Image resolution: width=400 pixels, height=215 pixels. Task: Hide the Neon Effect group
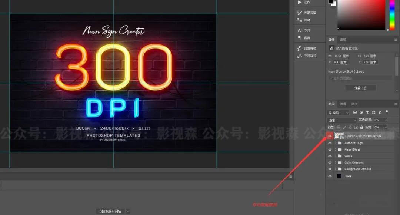point(330,150)
